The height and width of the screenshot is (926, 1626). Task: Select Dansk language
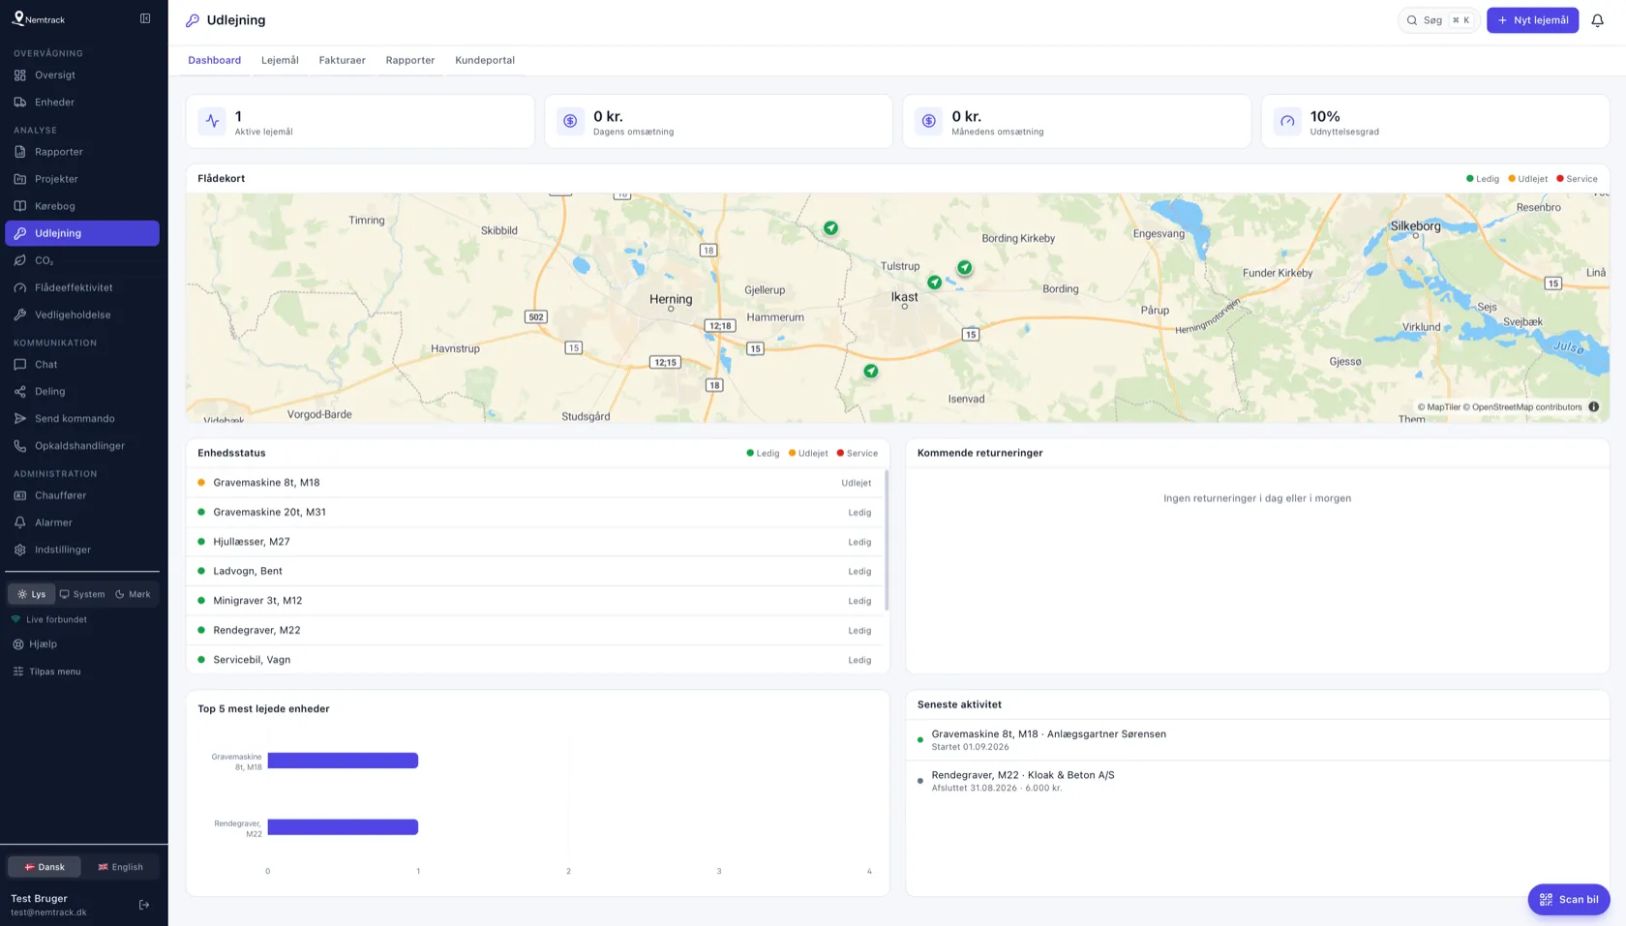(x=45, y=867)
